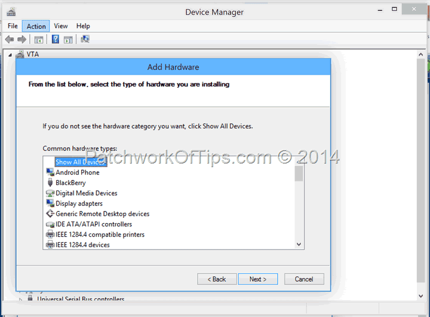Screen dimensions: 430x317
Task: Click the show/hide console tree icon
Action: [x=39, y=40]
